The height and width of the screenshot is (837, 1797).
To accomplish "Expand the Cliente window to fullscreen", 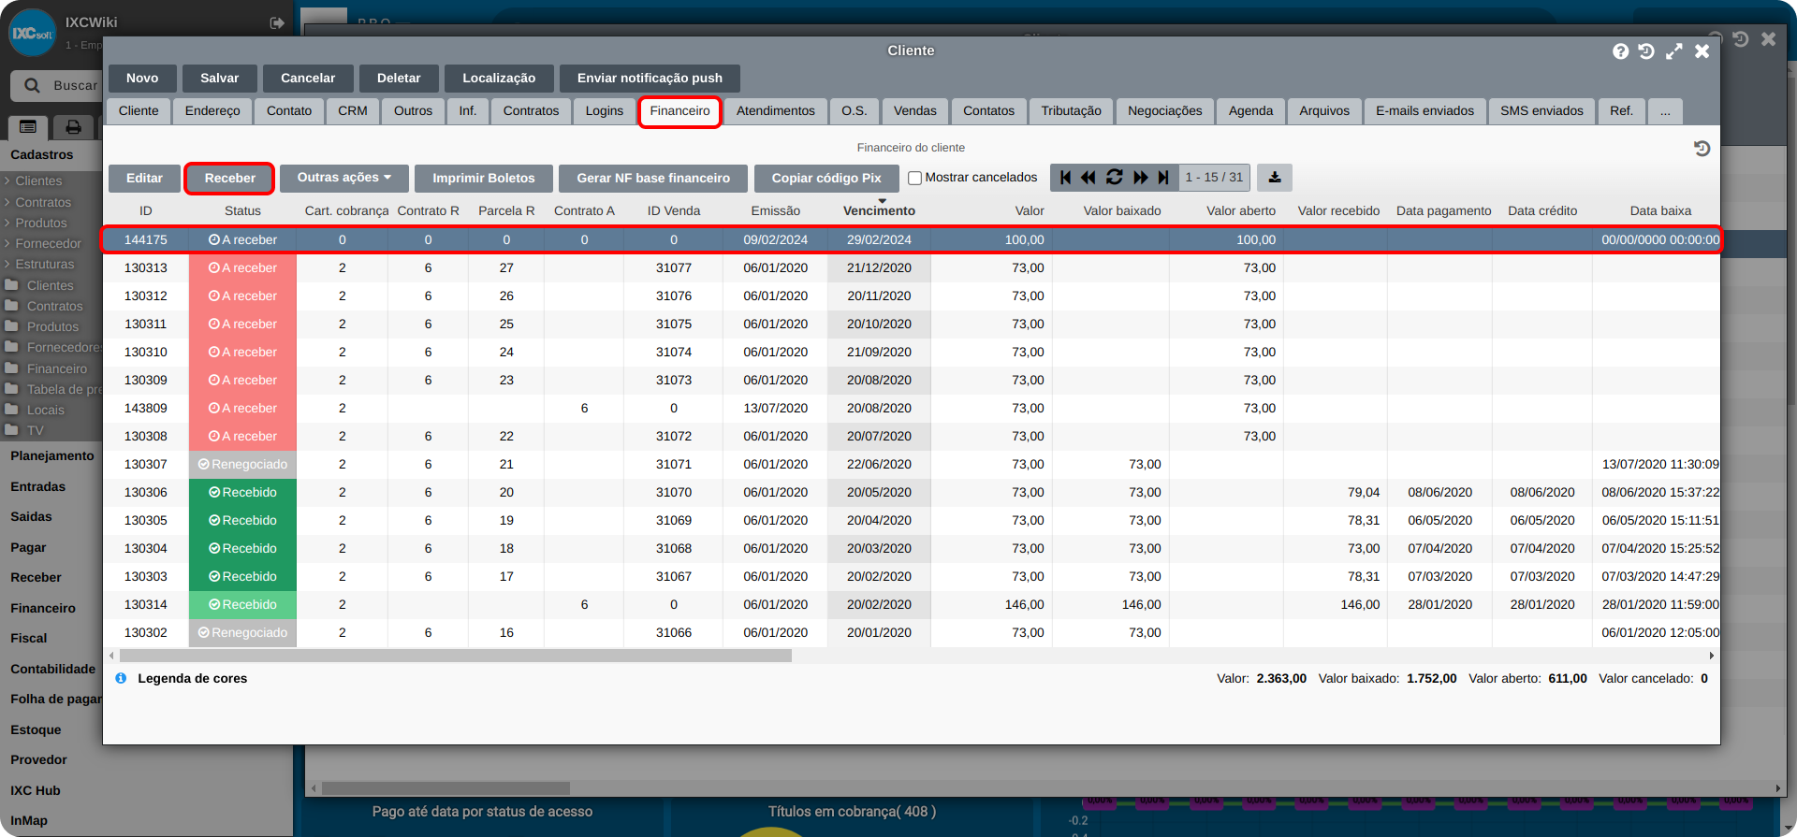I will (x=1674, y=51).
